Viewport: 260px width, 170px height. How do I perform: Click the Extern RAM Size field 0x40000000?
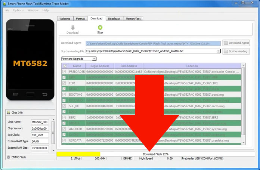[40, 148]
